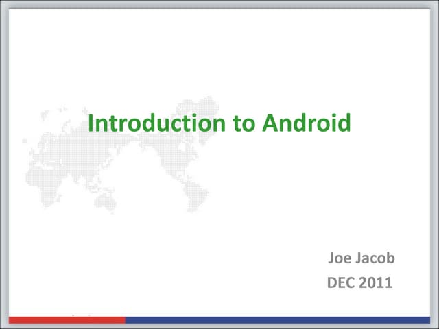Click Australia on the dotted world map
The width and height of the screenshot is (439, 329).
[105, 200]
